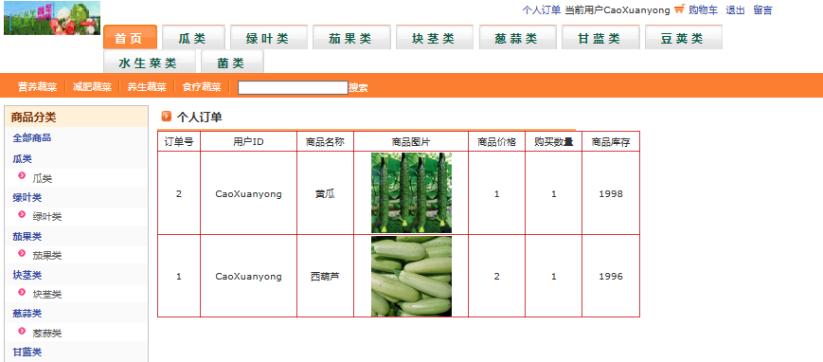Select the bold 块茎类 sidebar category

tap(27, 275)
